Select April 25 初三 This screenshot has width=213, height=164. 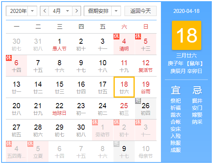(124, 109)
